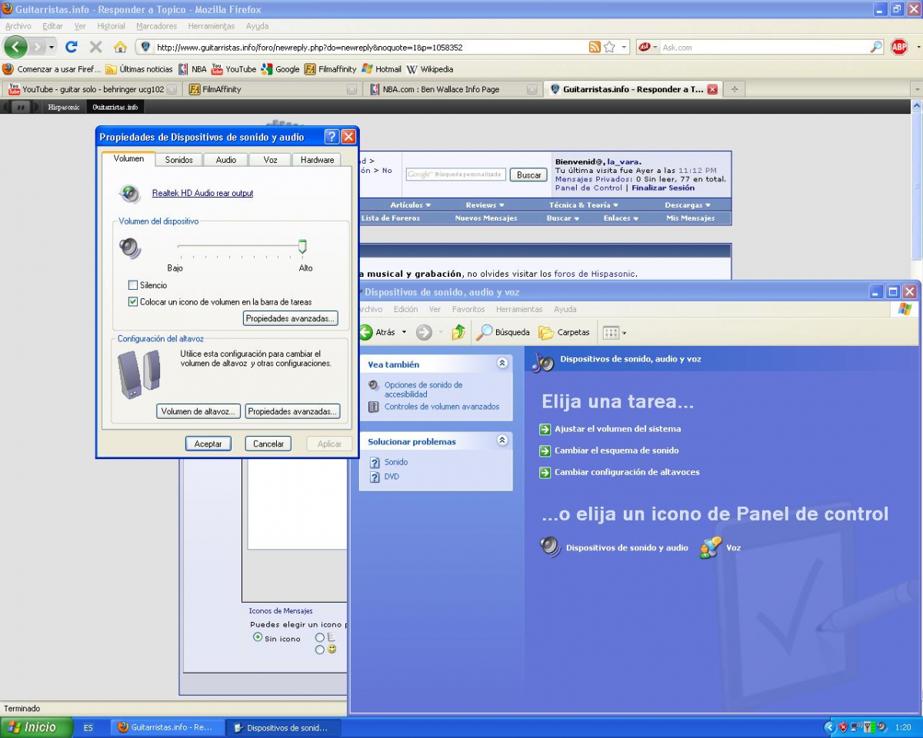Screen dimensions: 923x738
Task: Open the Firefox history dropdown next to forward button
Action: click(52, 47)
